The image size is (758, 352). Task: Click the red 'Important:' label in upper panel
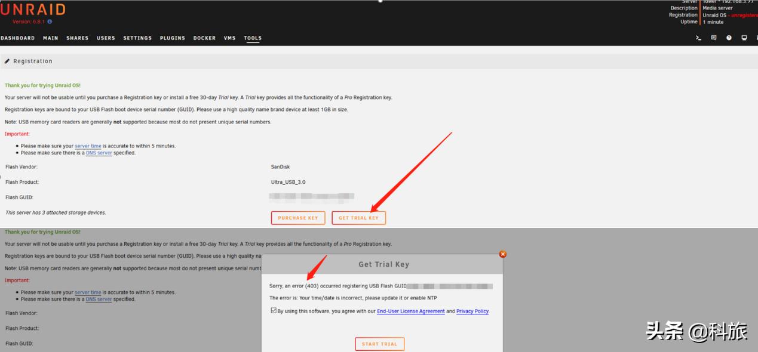17,134
